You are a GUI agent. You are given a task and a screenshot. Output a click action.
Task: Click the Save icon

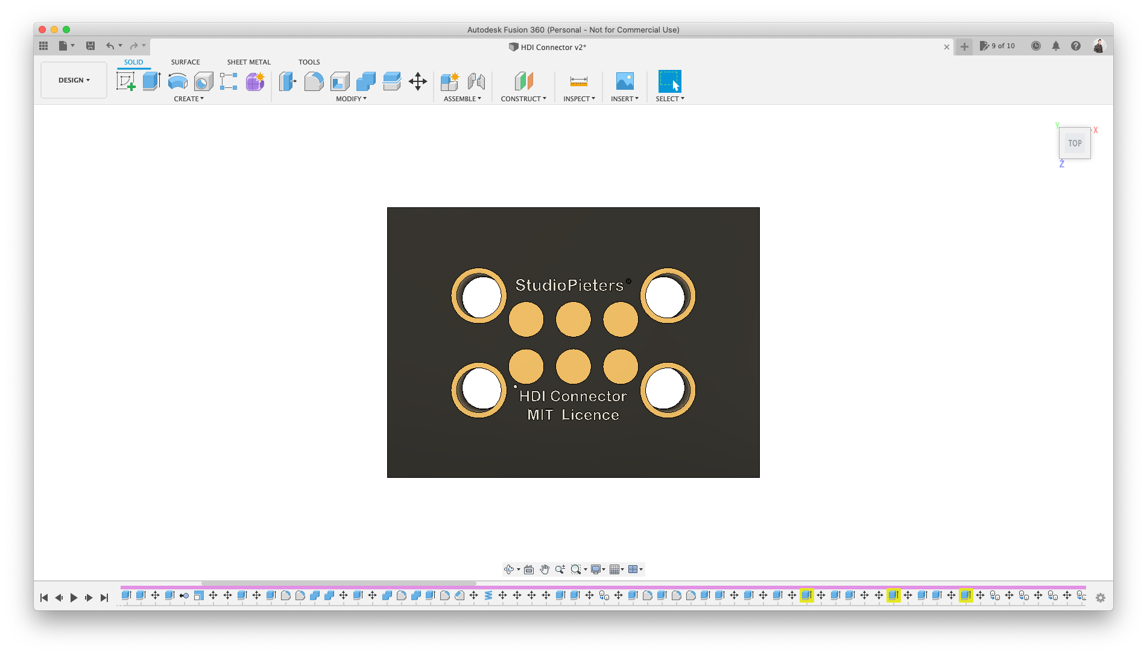coord(90,46)
